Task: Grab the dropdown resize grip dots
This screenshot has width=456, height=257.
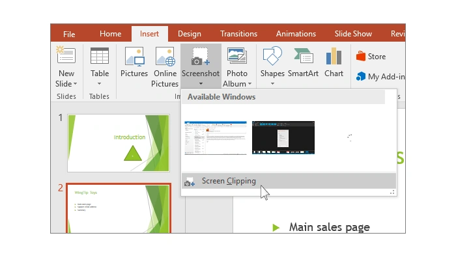Action: click(392, 192)
